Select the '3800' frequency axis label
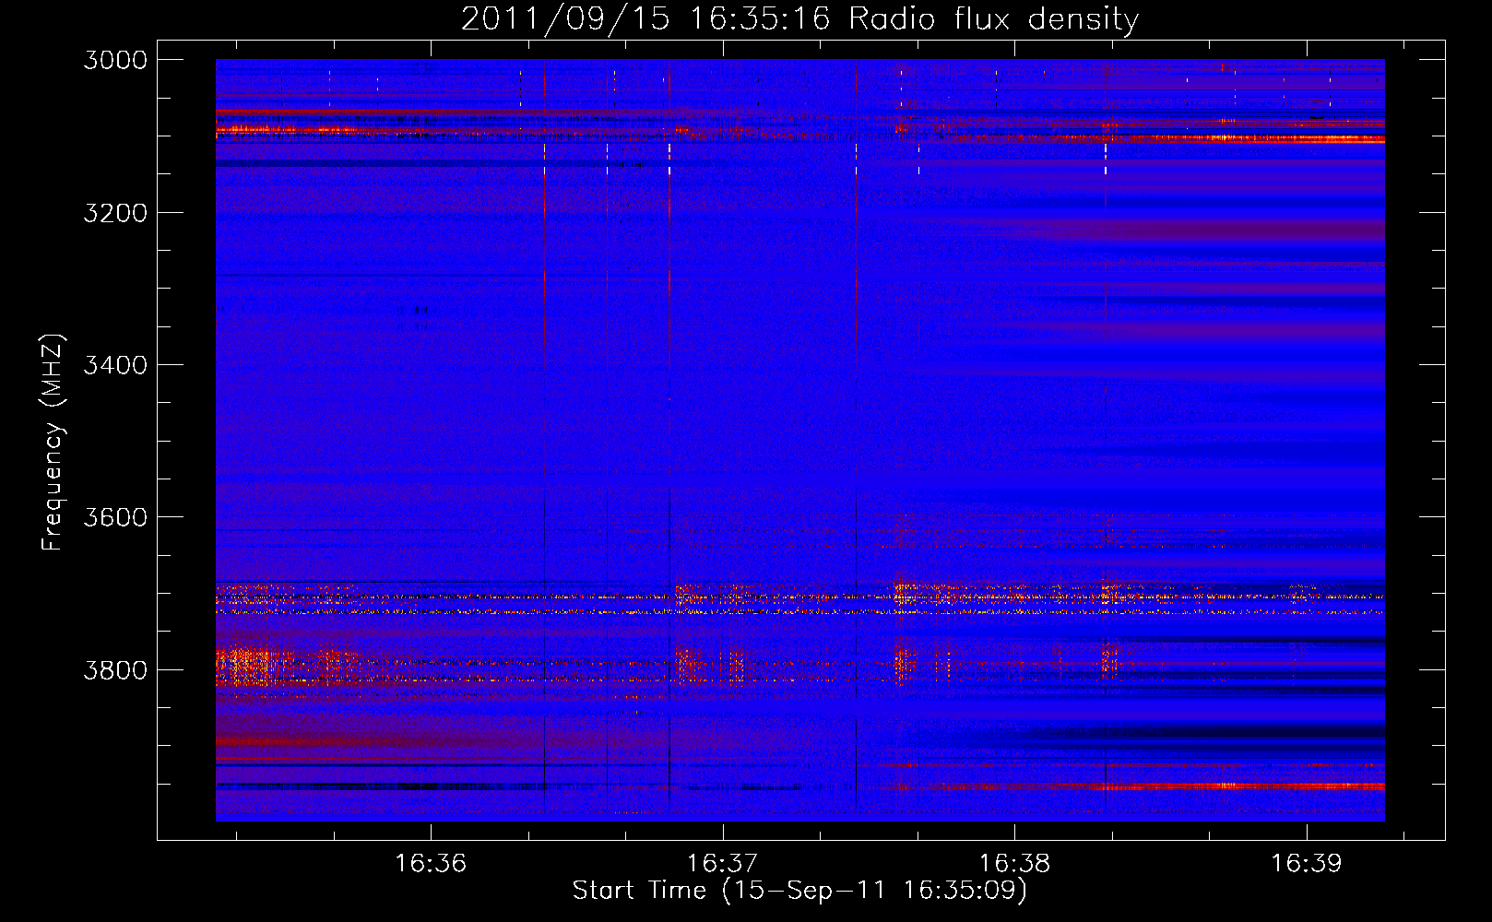This screenshot has width=1492, height=922. click(x=115, y=669)
